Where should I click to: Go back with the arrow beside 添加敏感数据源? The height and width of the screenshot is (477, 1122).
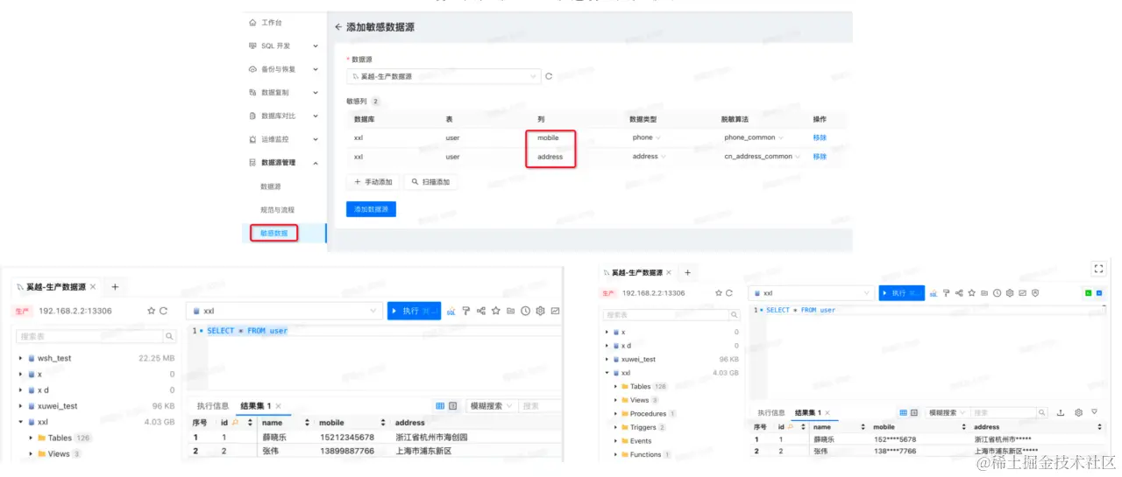338,27
